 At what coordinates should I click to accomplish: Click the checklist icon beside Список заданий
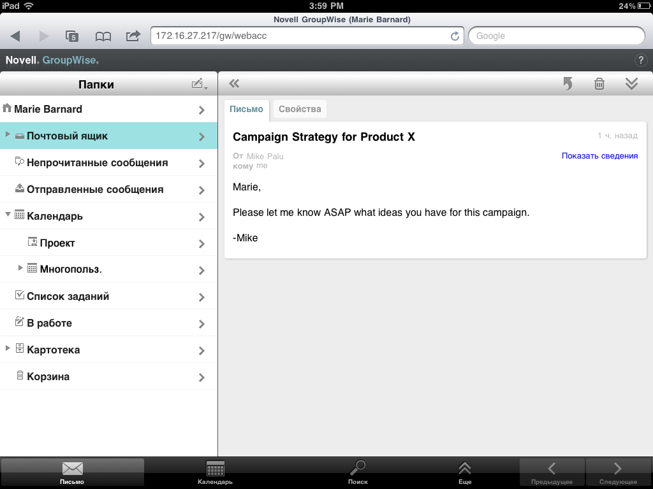[x=20, y=295]
